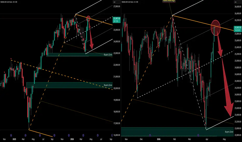Click 16,000.00 on the weekly price axis
The width and height of the screenshot is (242, 142).
point(117,135)
